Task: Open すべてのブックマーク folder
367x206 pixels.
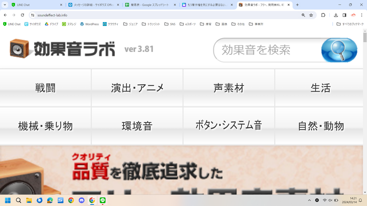Action: click(x=350, y=24)
